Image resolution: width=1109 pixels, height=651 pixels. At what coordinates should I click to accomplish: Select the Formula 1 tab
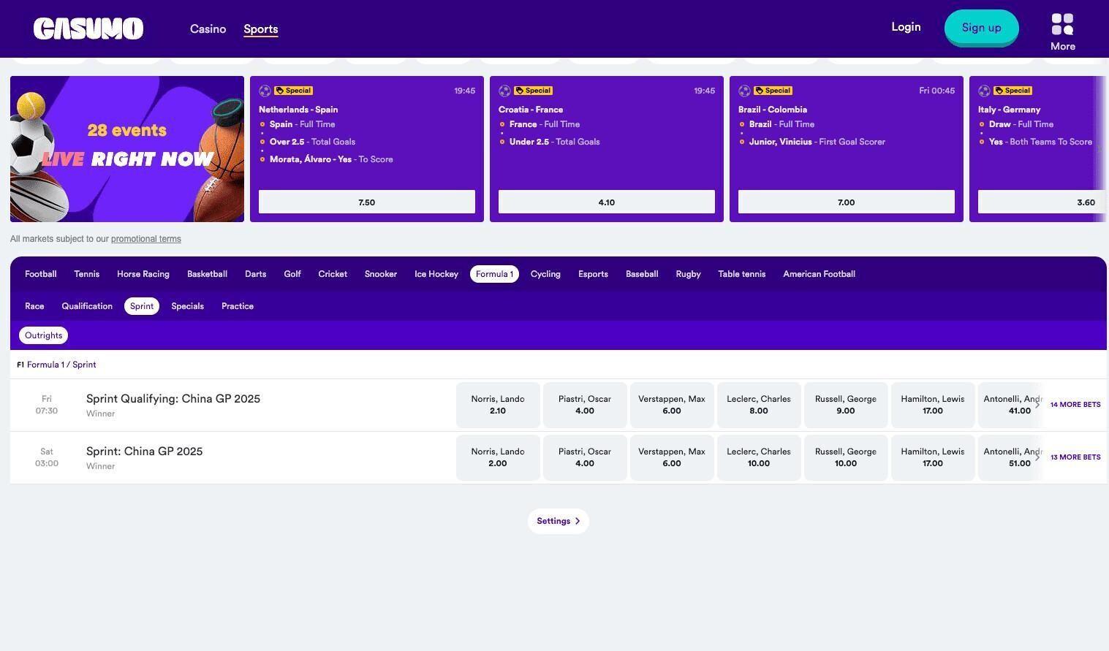494,274
